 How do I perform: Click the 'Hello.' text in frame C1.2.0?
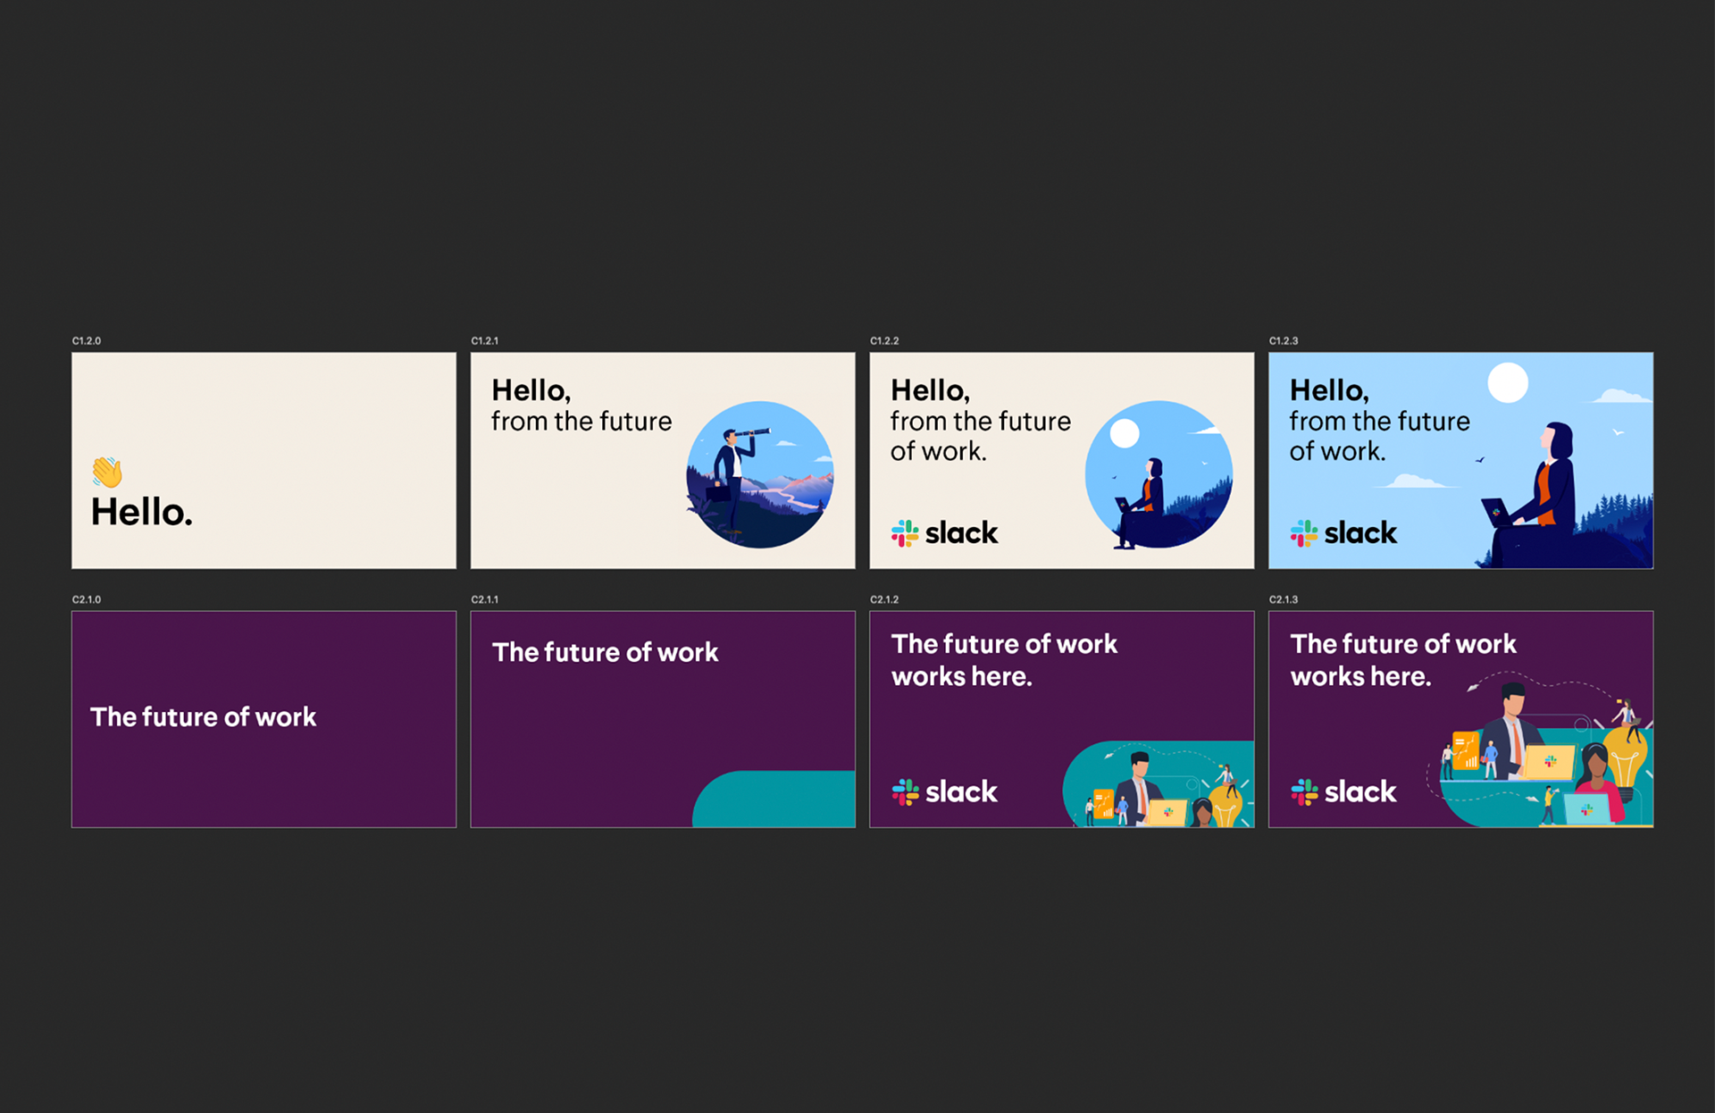coord(142,513)
